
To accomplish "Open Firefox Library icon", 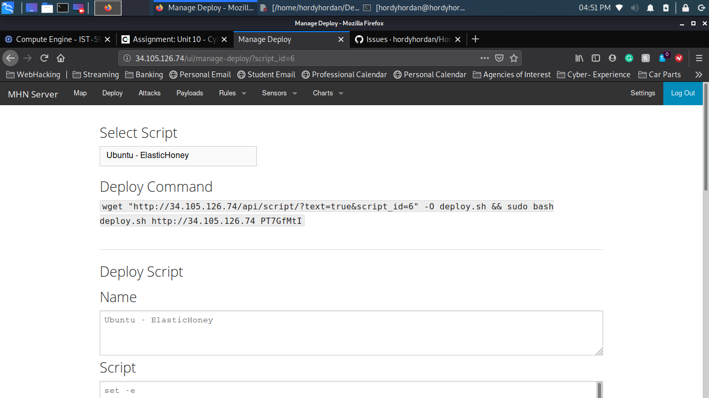I will (579, 58).
